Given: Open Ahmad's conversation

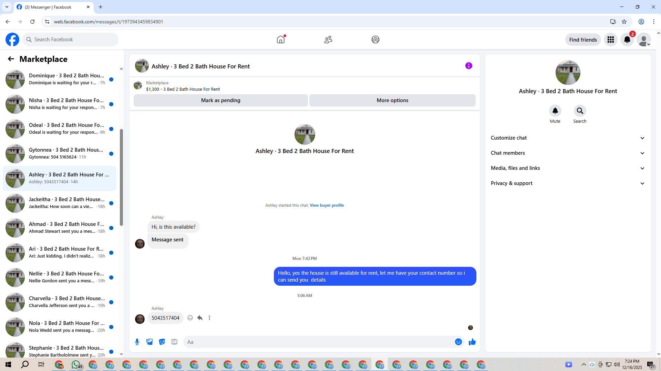Looking at the screenshot, I should pos(59,228).
